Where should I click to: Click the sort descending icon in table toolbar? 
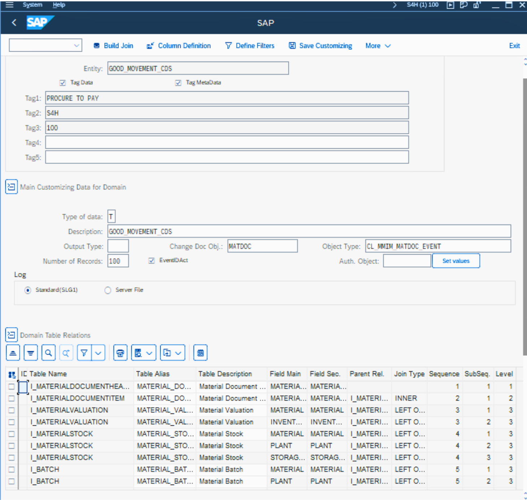[31, 353]
